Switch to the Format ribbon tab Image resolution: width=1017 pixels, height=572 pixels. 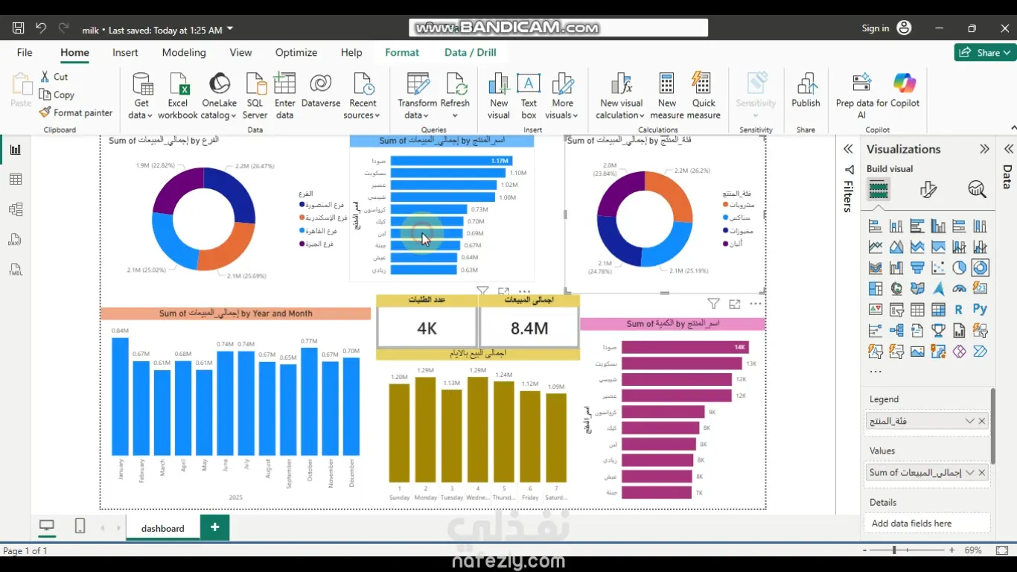(402, 53)
